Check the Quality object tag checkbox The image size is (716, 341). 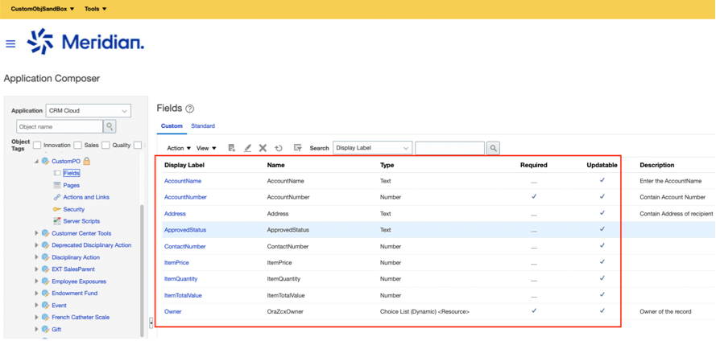(x=106, y=146)
